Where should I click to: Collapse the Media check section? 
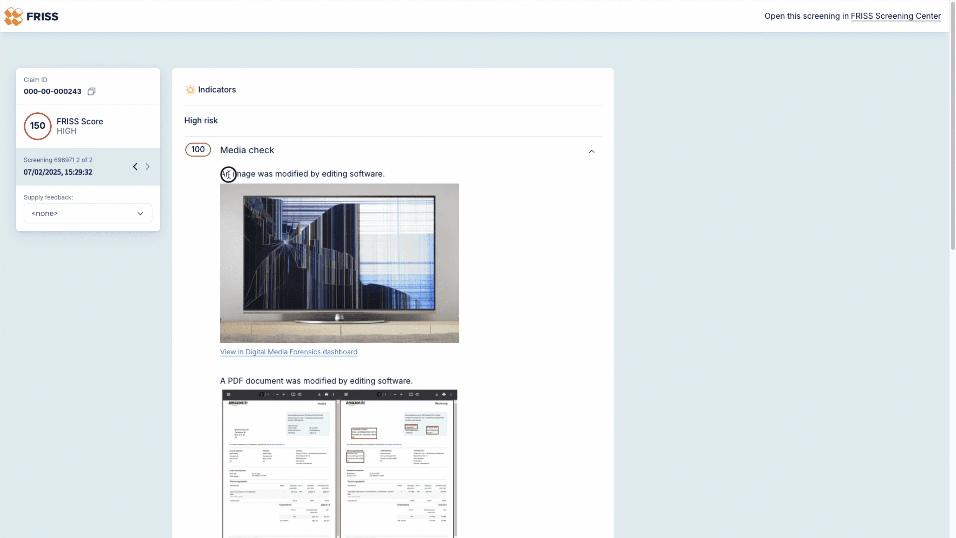pyautogui.click(x=592, y=151)
